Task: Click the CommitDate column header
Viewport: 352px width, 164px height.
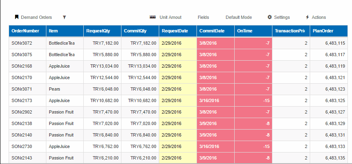Action: pyautogui.click(x=212, y=31)
